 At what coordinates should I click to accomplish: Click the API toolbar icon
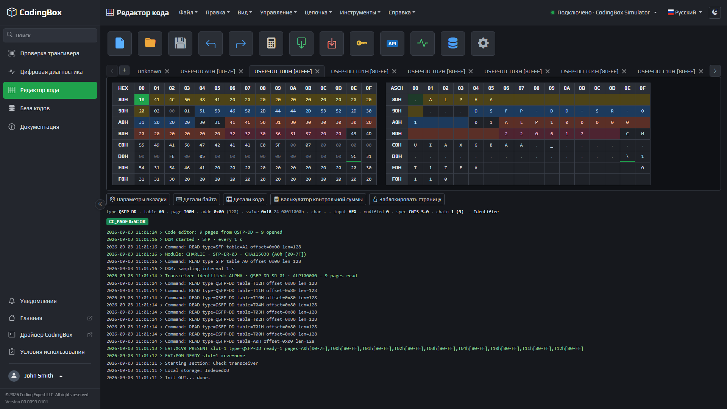click(392, 44)
